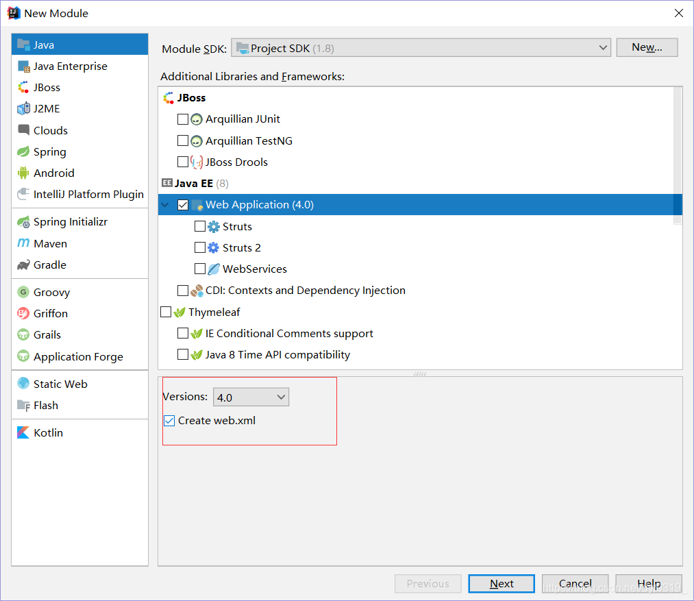Click the Griffon red icon
The width and height of the screenshot is (694, 601).
pos(23,313)
